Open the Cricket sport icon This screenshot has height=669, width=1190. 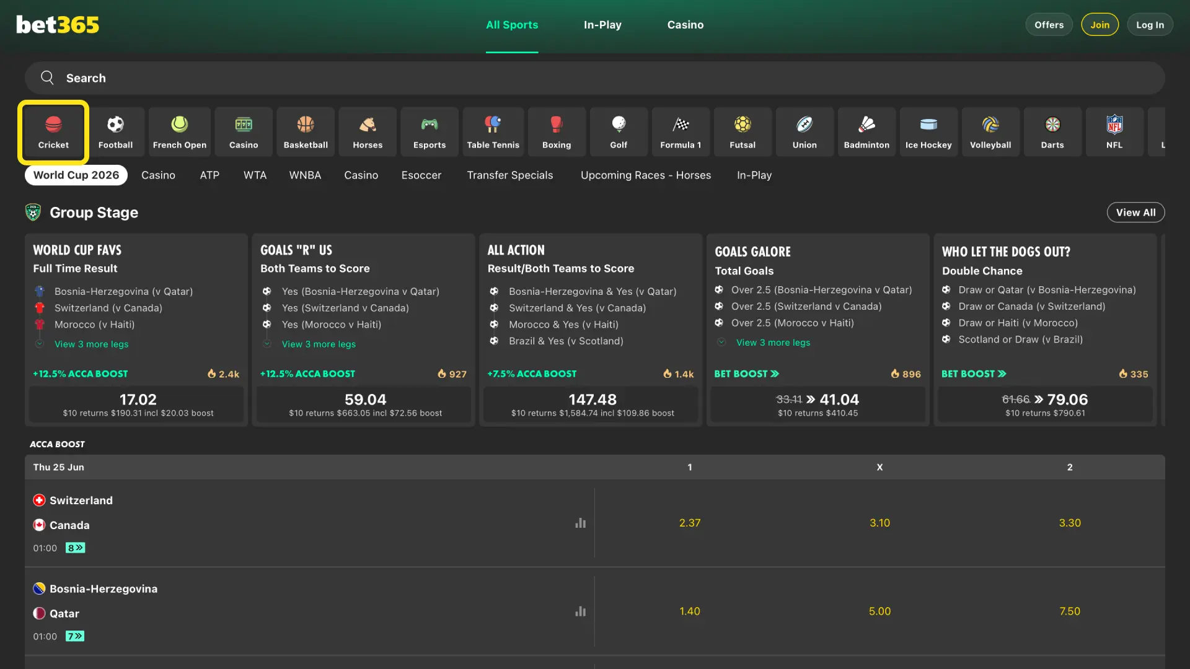pyautogui.click(x=53, y=132)
